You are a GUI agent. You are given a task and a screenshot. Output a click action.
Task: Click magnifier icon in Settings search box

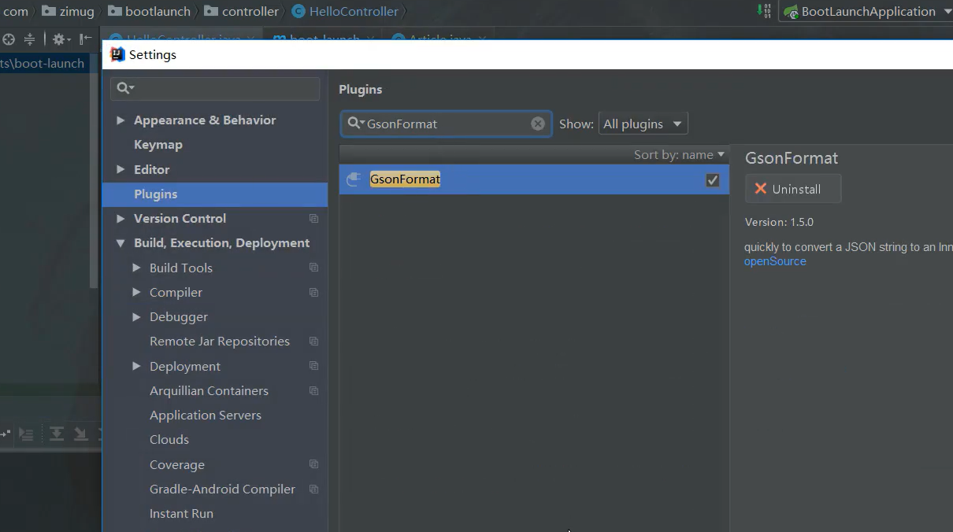126,88
